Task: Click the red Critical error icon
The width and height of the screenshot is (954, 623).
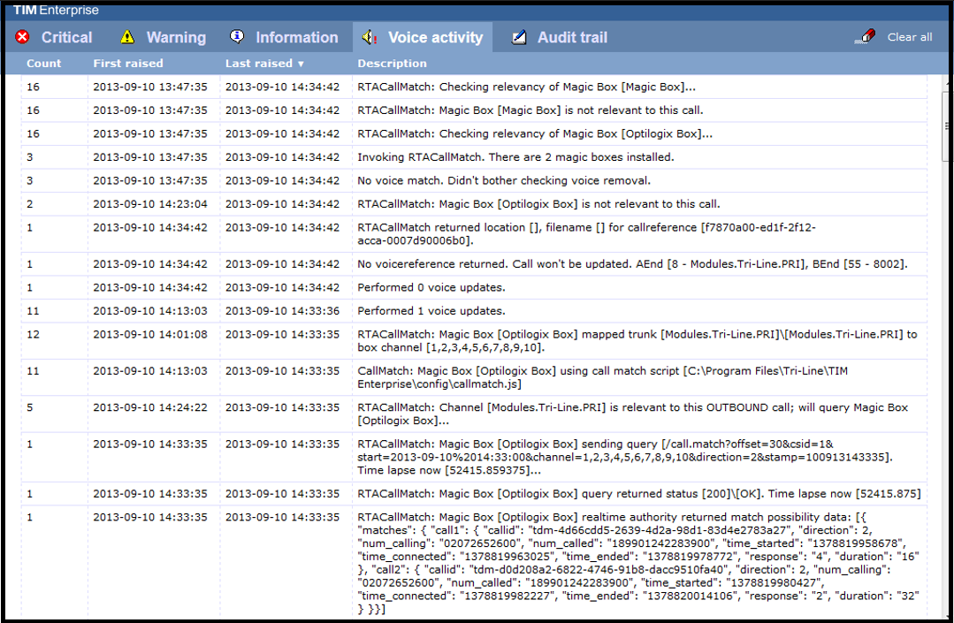Action: pyautogui.click(x=24, y=36)
